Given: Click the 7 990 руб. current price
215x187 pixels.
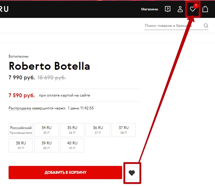Looking at the screenshot, I should pos(22,78).
